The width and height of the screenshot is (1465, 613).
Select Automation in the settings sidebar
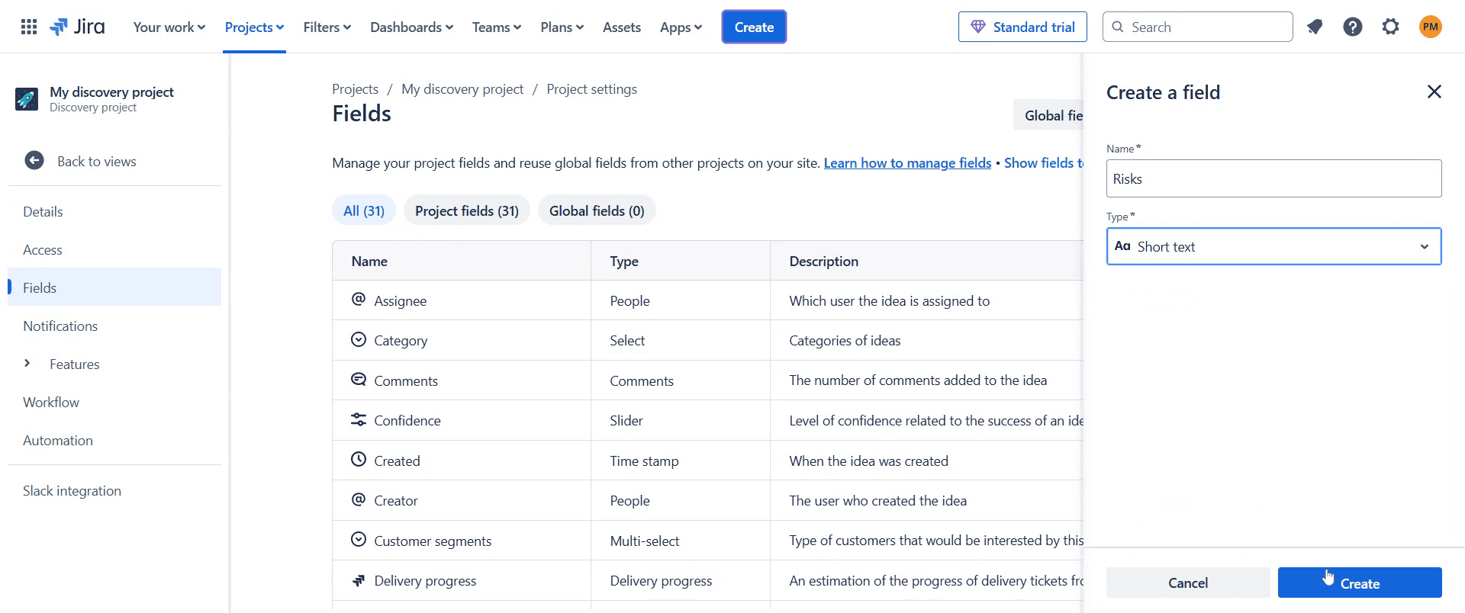58,441
